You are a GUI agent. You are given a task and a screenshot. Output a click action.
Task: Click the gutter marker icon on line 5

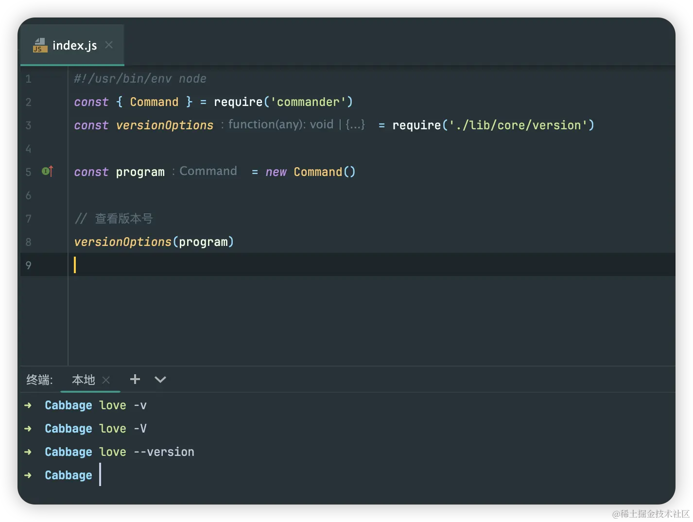click(x=47, y=171)
